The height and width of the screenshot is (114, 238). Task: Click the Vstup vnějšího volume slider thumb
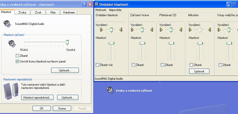pos(229,43)
